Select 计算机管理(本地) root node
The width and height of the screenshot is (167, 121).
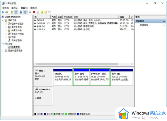coord(13,17)
